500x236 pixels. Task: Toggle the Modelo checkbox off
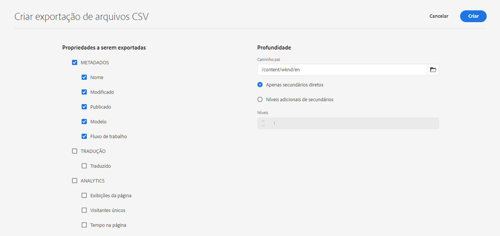pyautogui.click(x=84, y=122)
